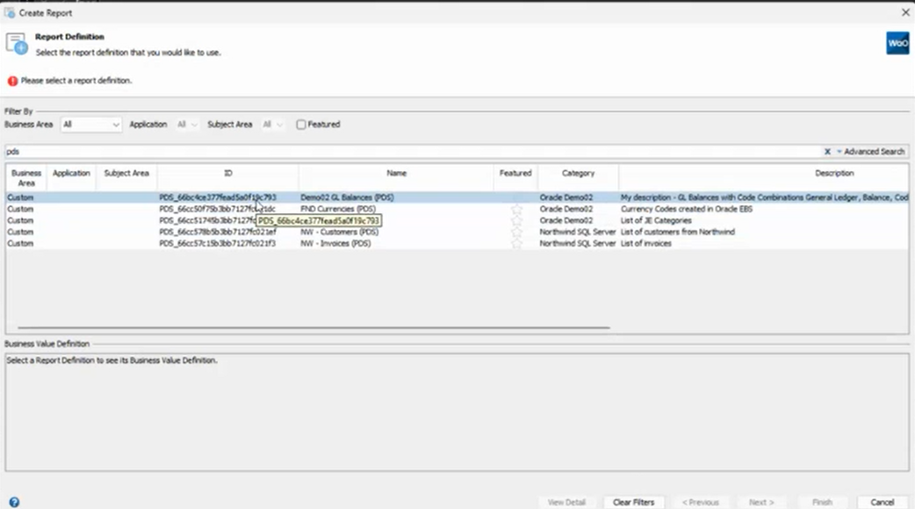Click the red error alert icon

tap(12, 81)
